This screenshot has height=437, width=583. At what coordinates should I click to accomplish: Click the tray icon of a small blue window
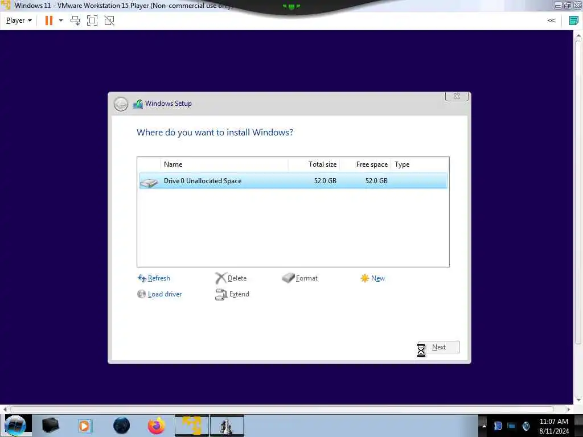click(x=512, y=426)
